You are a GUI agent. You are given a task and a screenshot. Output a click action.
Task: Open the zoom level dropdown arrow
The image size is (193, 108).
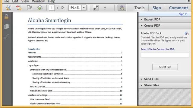pos(84,8)
